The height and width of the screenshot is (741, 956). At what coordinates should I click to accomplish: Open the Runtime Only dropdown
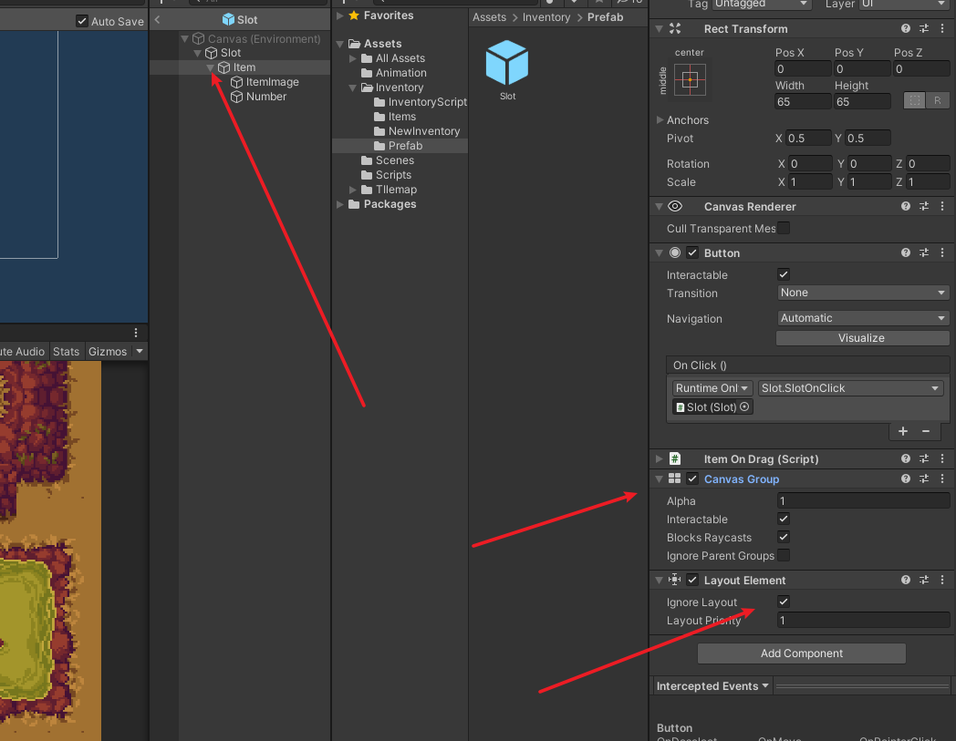point(712,387)
